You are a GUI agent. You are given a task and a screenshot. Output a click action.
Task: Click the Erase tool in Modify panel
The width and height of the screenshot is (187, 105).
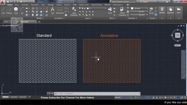[47, 8]
